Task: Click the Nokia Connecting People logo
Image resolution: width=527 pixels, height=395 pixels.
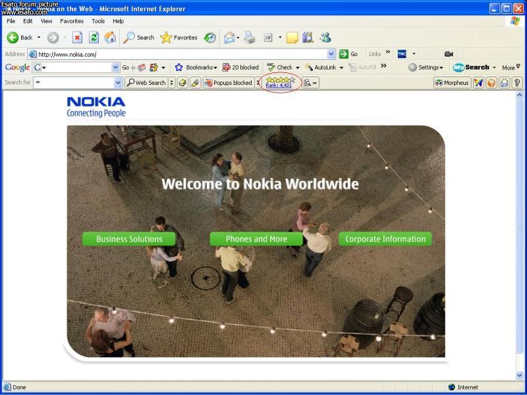Action: pos(96,107)
